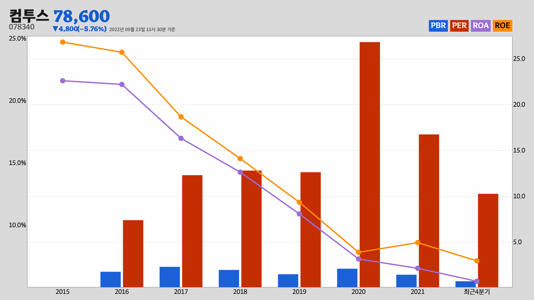Click the 최근4분기 orange ROE data point
Viewport: 534px width, 300px height.
point(477,261)
